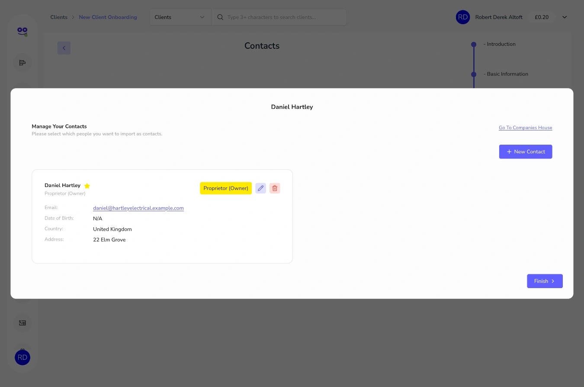
Task: Click the United Kingdom country value
Action: [112, 229]
